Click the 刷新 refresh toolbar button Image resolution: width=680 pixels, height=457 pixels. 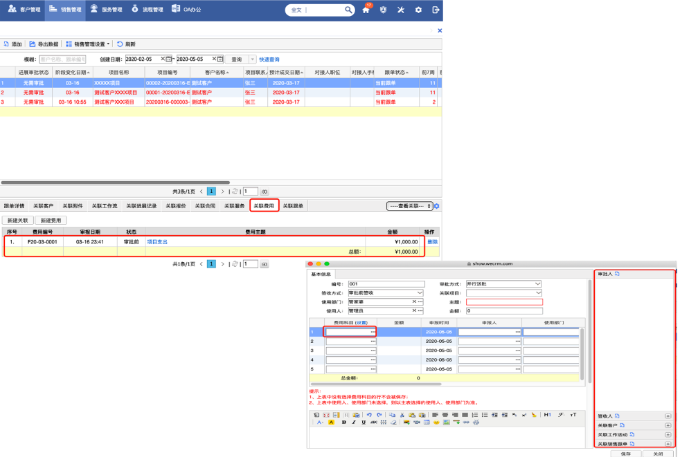(x=126, y=44)
